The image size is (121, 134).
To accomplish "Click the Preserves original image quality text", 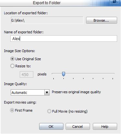I will 76,92.
